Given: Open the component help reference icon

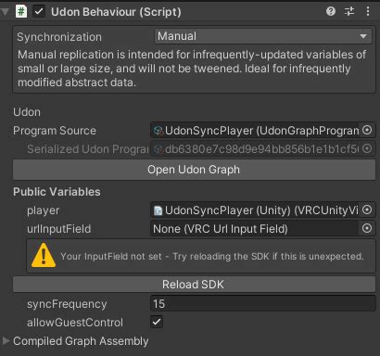Looking at the screenshot, I should pyautogui.click(x=331, y=12).
